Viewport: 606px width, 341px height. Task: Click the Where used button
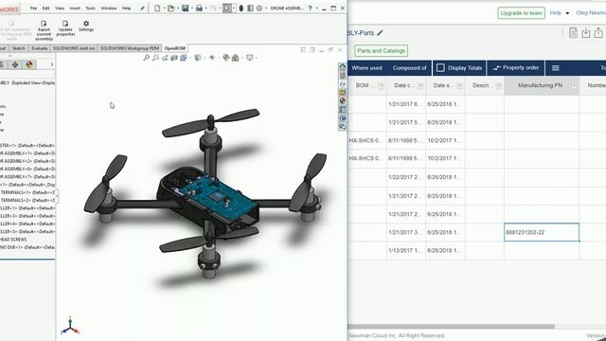(x=366, y=68)
